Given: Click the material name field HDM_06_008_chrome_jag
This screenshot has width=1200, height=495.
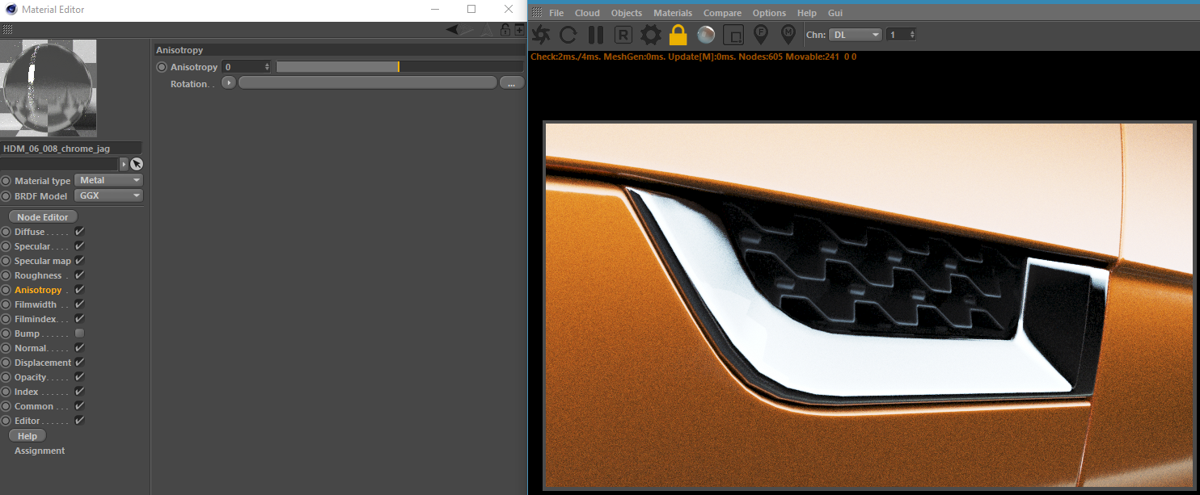Looking at the screenshot, I should pos(71,149).
